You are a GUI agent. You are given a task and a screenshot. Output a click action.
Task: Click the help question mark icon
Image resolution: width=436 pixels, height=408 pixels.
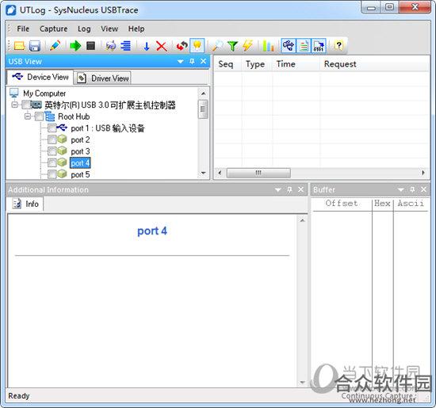338,46
